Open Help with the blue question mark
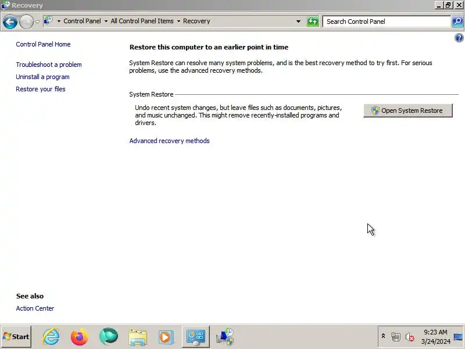 (459, 38)
